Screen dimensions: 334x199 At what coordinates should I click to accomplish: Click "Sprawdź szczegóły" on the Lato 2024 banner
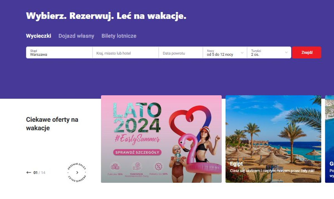point(137,152)
